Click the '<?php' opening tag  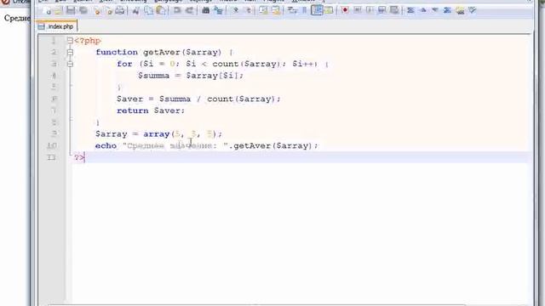pos(87,41)
